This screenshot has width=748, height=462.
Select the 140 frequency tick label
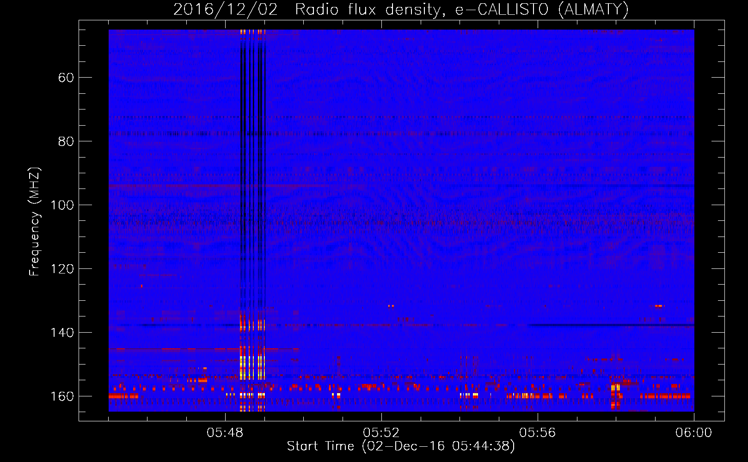(62, 333)
